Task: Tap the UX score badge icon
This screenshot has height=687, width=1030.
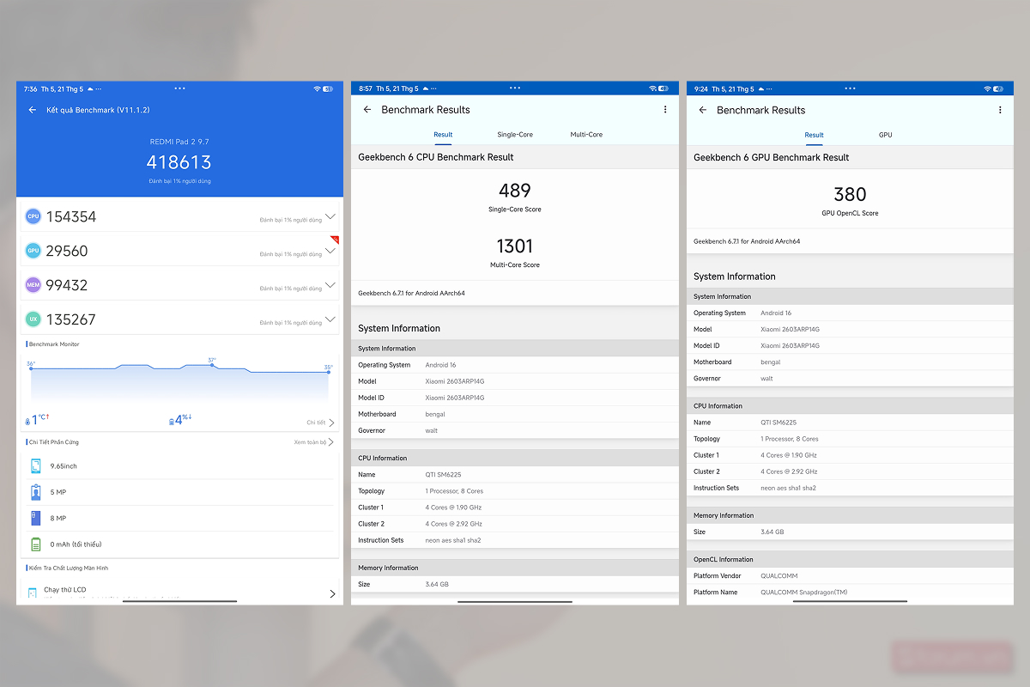Action: pyautogui.click(x=33, y=319)
